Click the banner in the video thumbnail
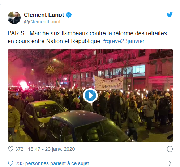 click(x=108, y=82)
